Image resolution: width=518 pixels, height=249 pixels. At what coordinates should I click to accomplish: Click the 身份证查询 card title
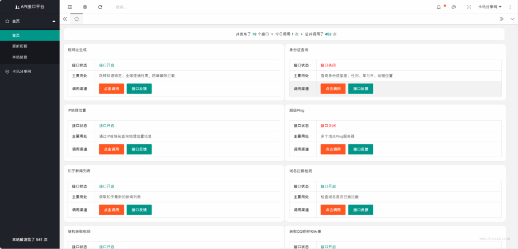[x=299, y=50]
